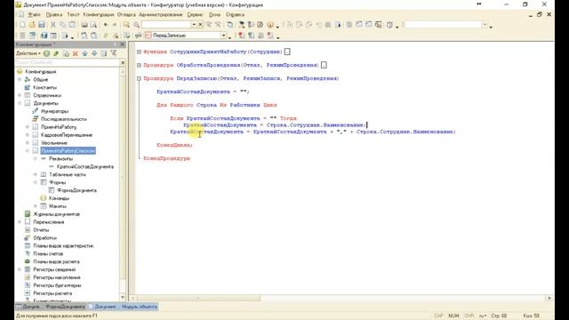
Task: Collapse ПередЗаписью procedure fold
Action: pos(139,78)
